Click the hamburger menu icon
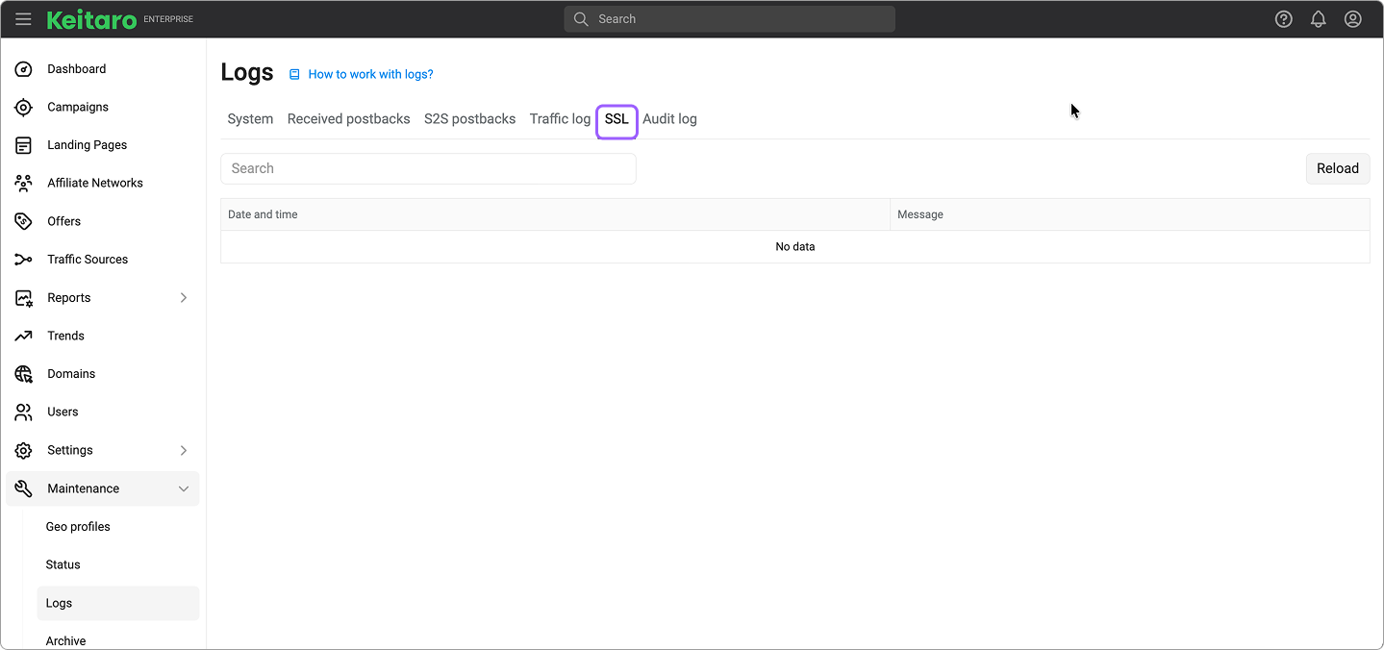Image resolution: width=1384 pixels, height=650 pixels. click(x=23, y=19)
